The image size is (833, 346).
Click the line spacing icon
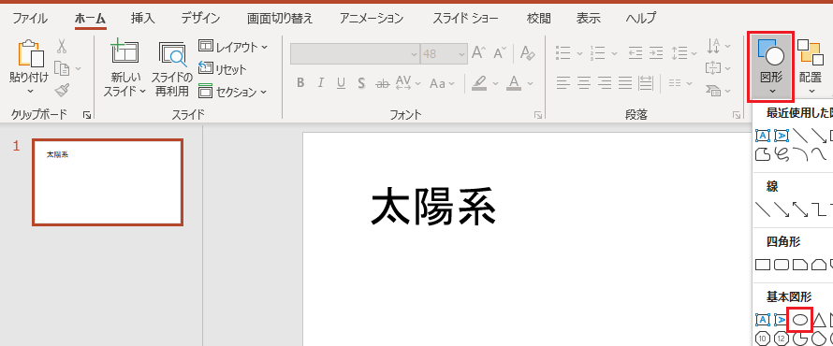pyautogui.click(x=679, y=53)
